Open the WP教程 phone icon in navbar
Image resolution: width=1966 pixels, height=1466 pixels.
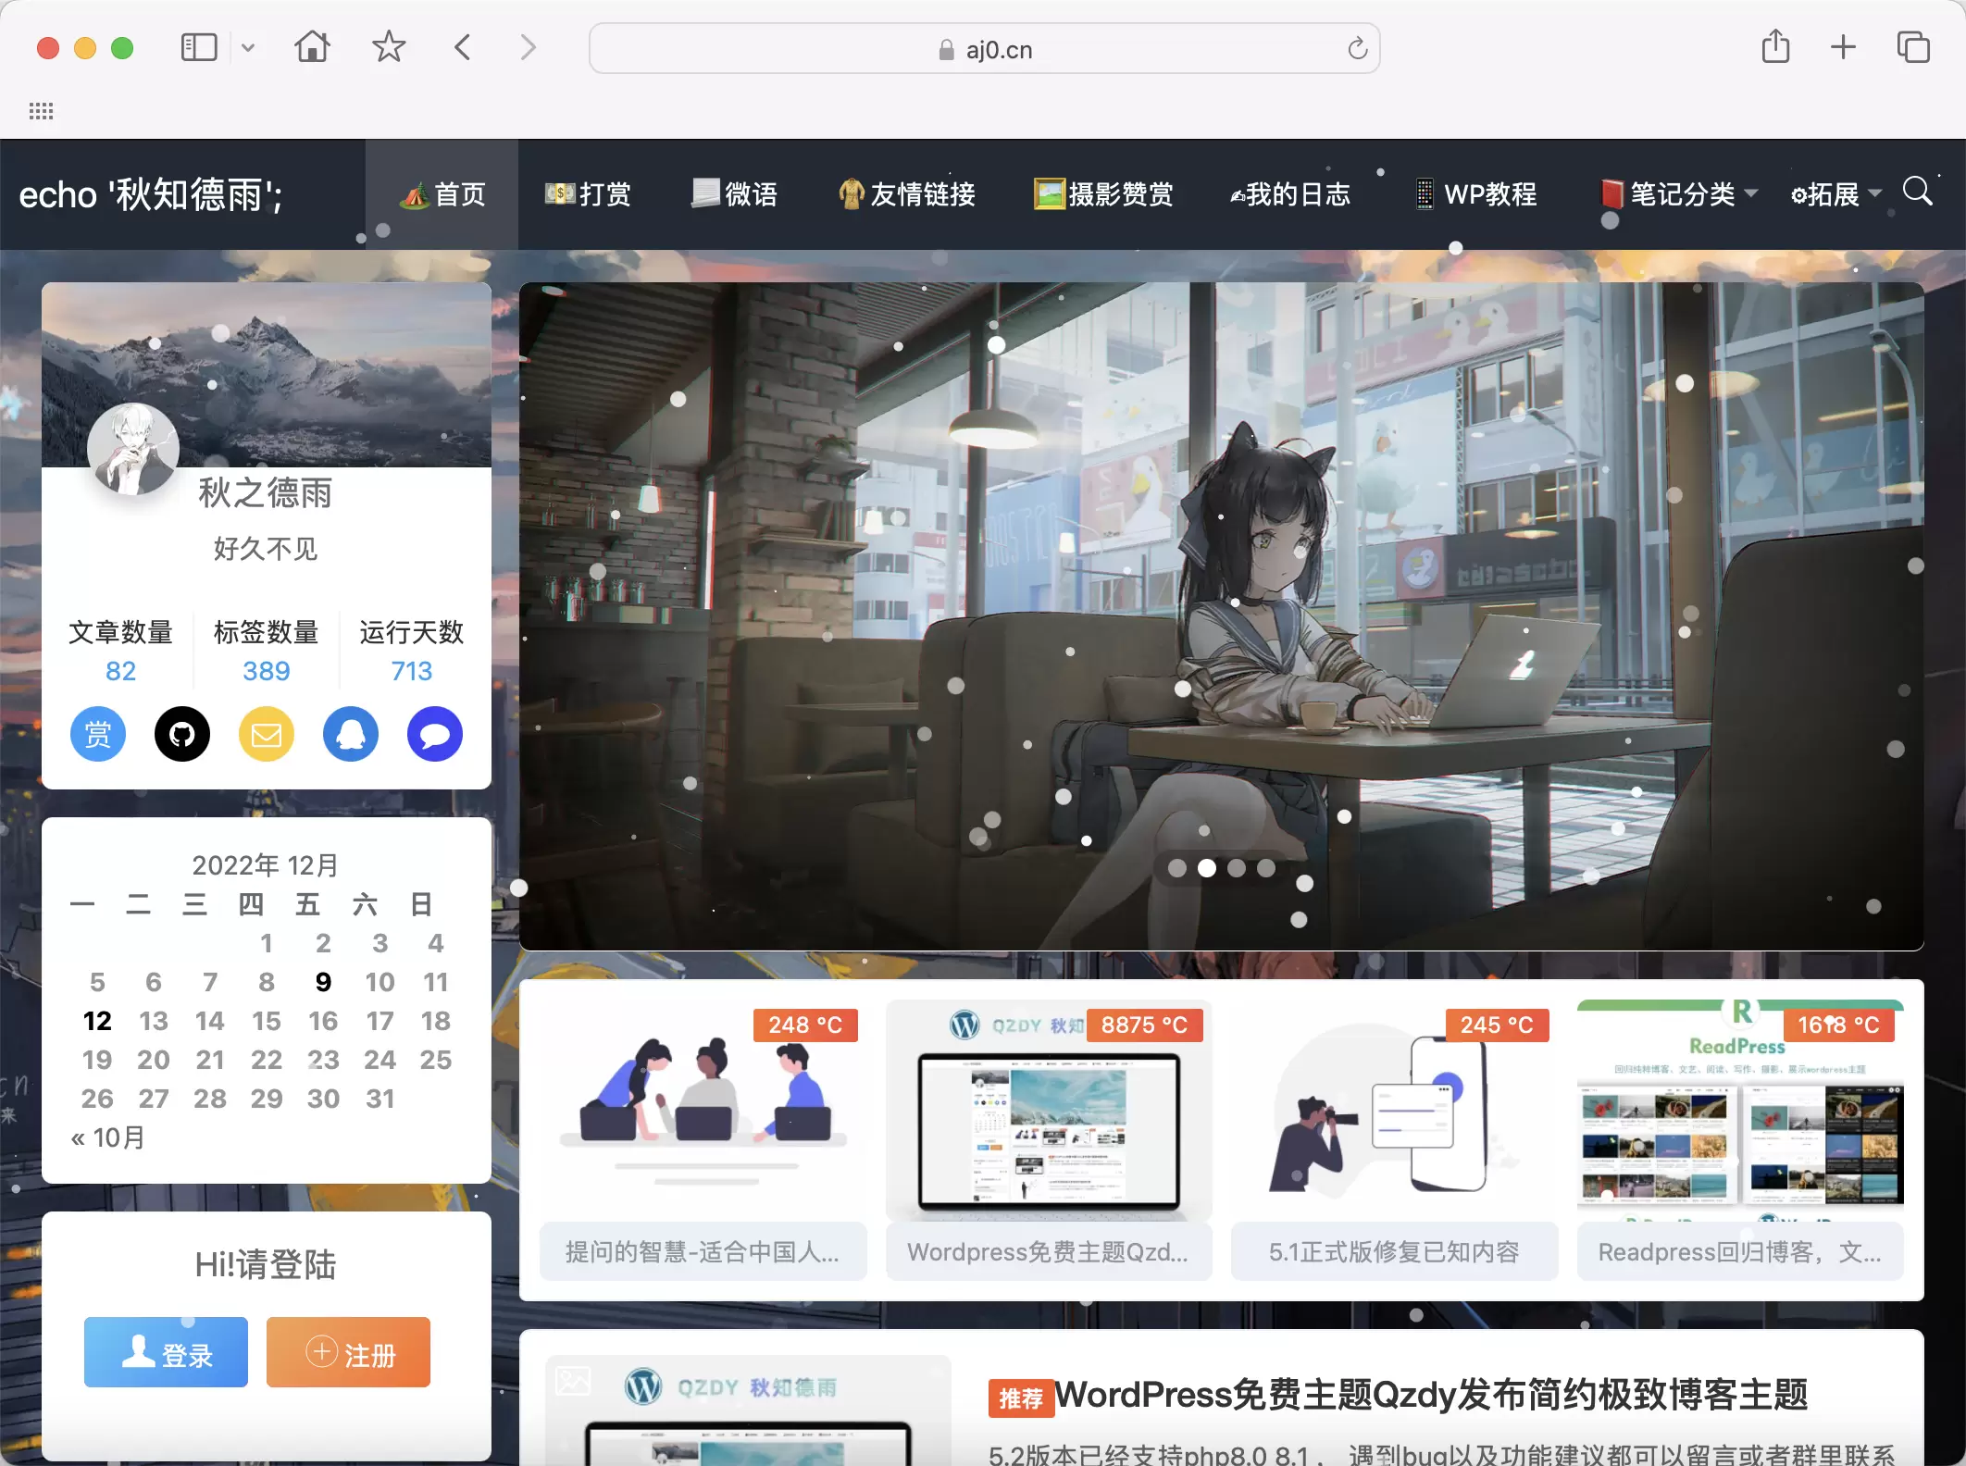point(1425,193)
